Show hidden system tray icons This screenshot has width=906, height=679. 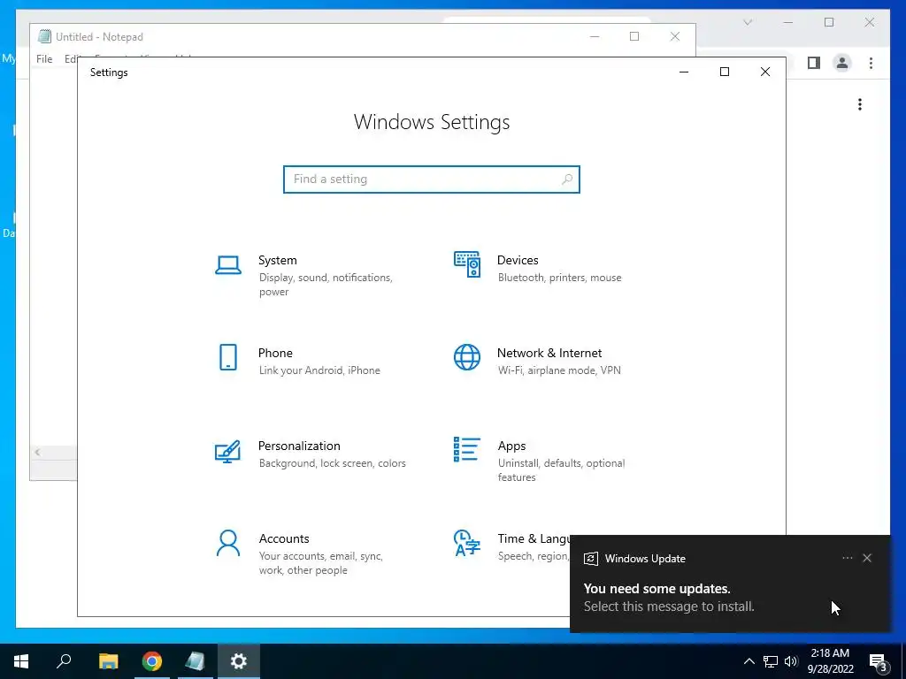click(749, 661)
